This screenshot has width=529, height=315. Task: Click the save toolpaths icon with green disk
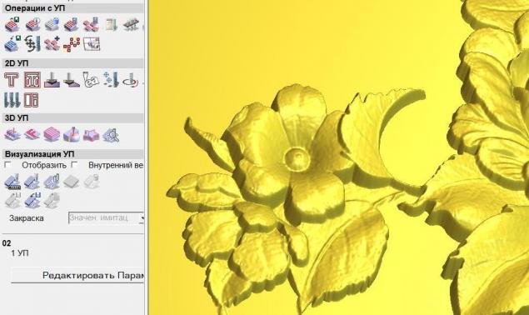pos(12,25)
